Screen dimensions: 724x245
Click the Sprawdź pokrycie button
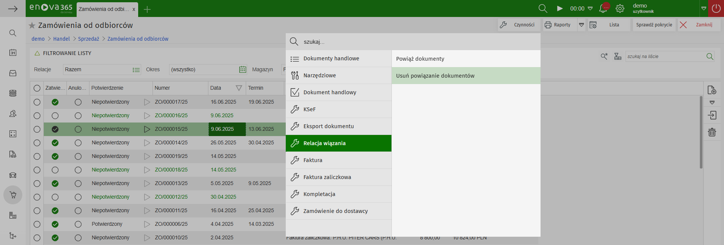pyautogui.click(x=654, y=25)
